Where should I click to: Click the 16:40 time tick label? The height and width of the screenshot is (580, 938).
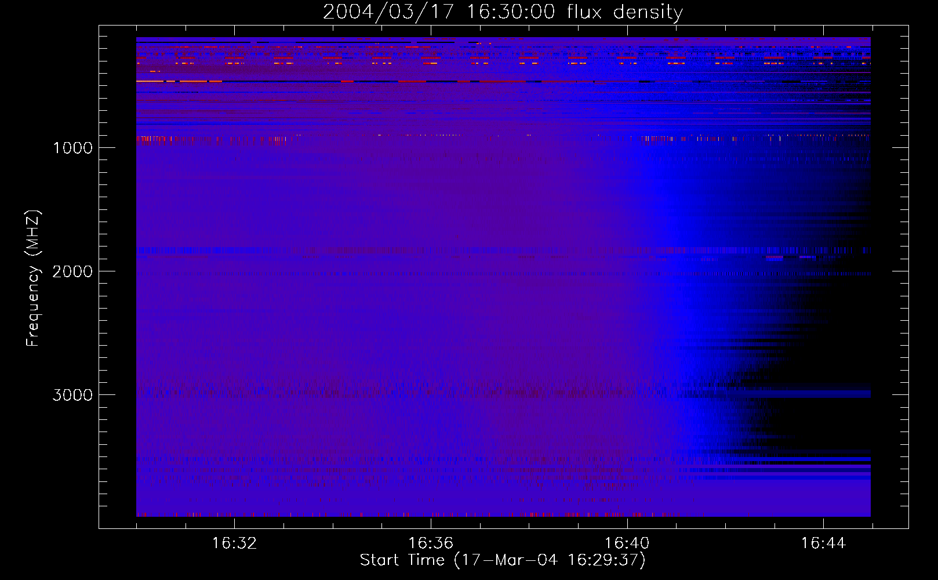[x=627, y=543]
